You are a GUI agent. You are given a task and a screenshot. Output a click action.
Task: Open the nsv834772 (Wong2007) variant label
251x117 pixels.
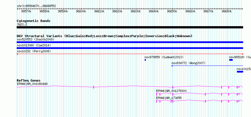188,63
